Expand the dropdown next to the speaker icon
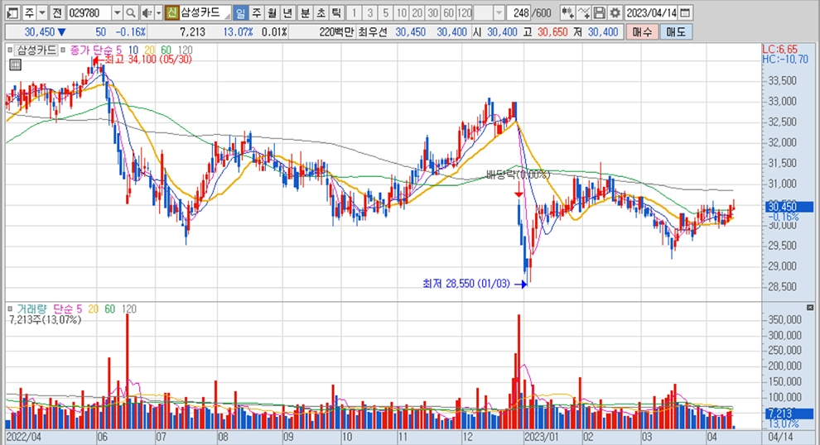820x445 pixels. pos(157,13)
